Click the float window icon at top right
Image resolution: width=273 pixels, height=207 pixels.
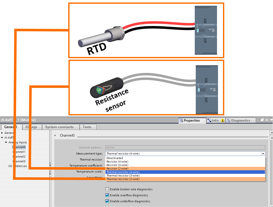point(262,120)
